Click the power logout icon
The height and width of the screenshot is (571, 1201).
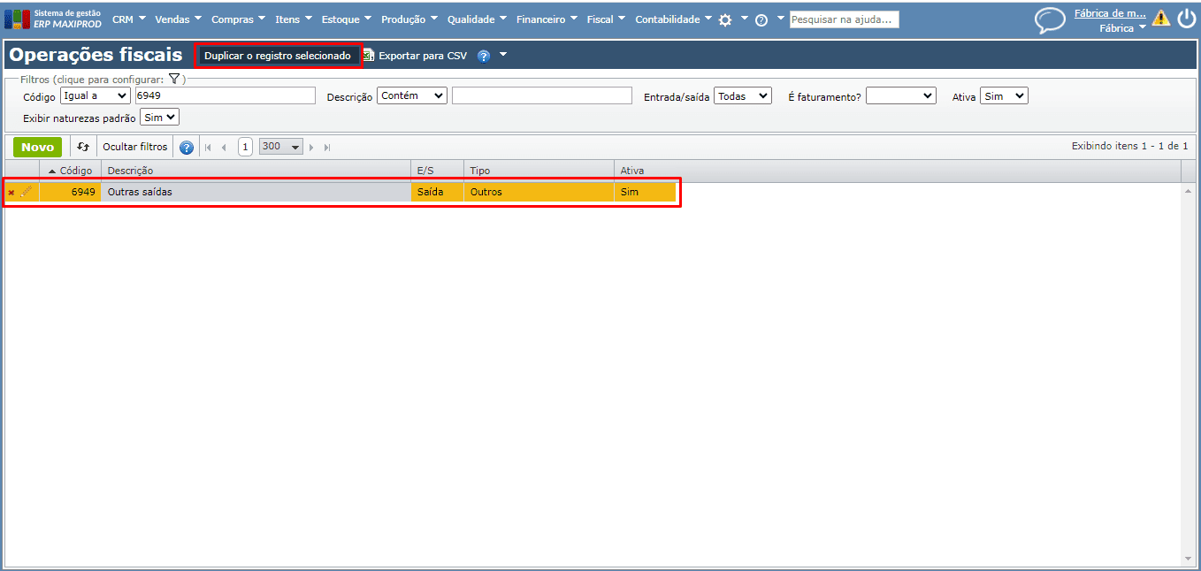click(1186, 19)
